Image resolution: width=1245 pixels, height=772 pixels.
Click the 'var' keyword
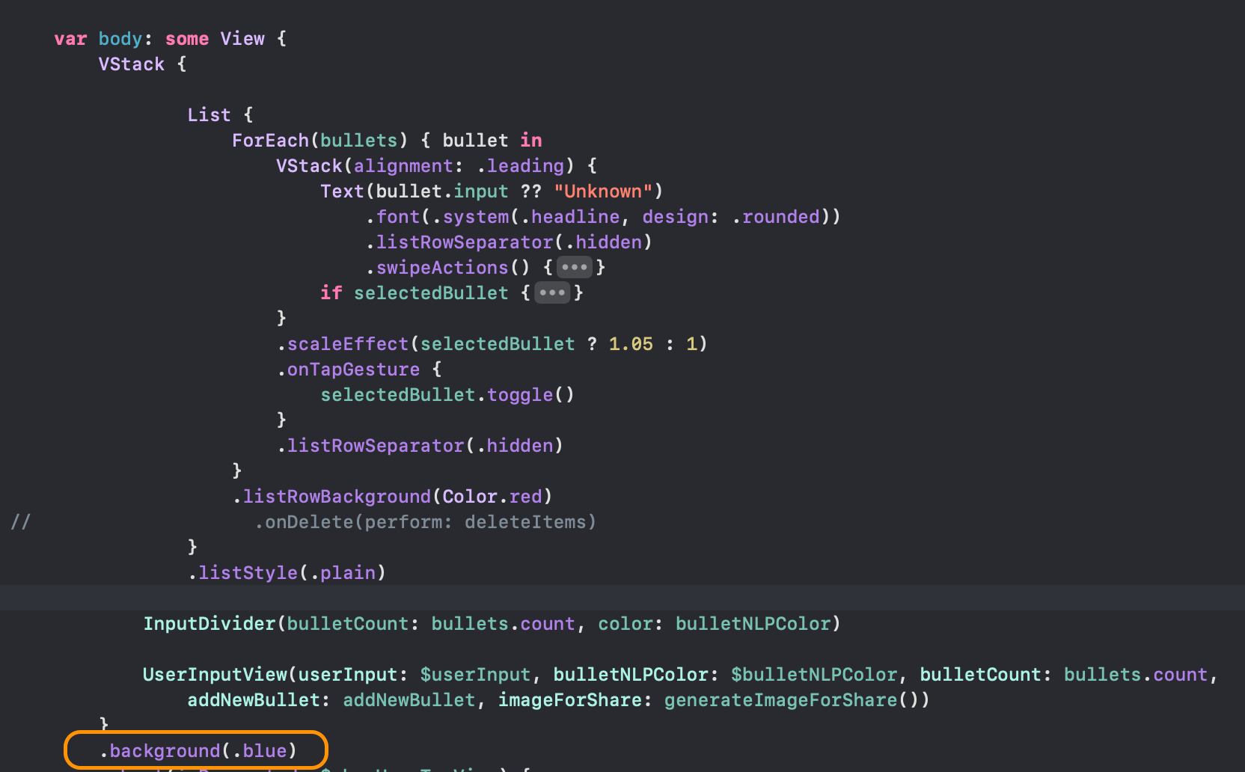tap(70, 39)
